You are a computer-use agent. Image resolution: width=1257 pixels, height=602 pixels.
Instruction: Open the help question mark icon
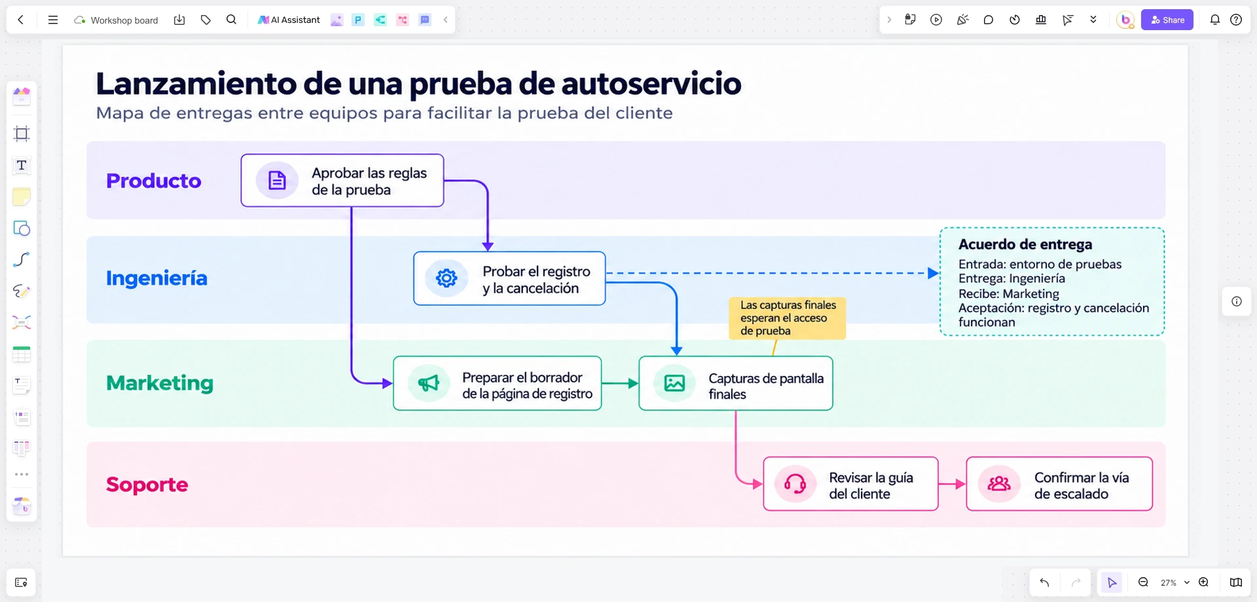coord(1236,20)
